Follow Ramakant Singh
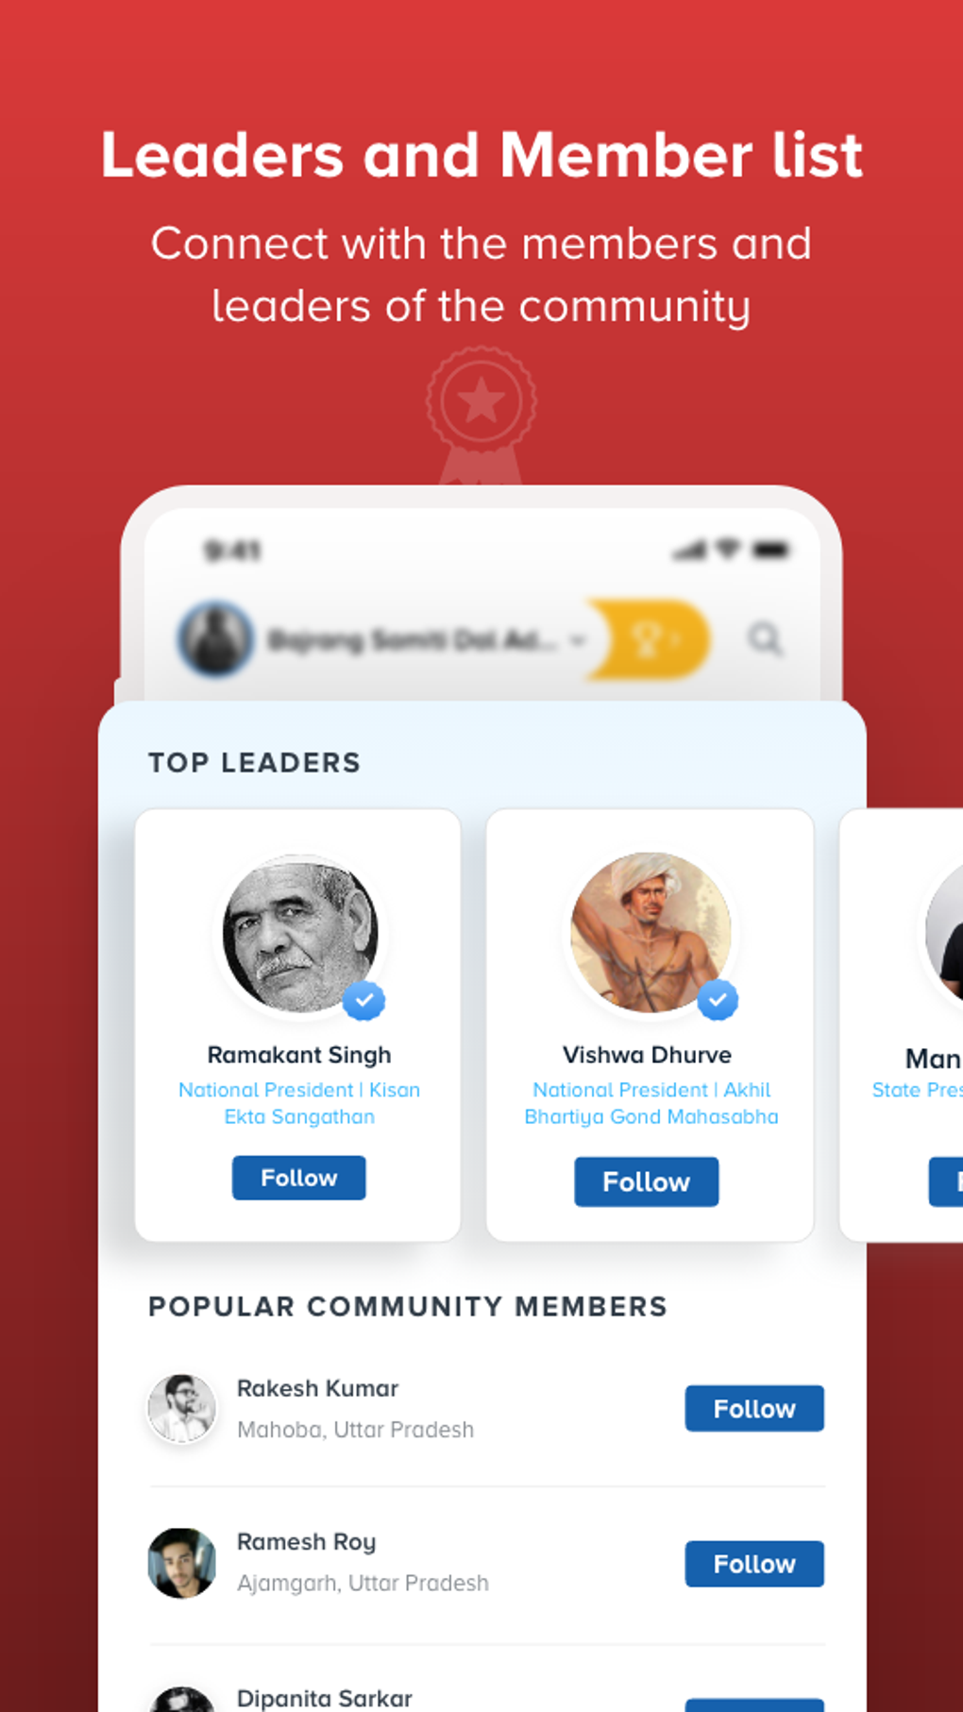 coord(299,1178)
